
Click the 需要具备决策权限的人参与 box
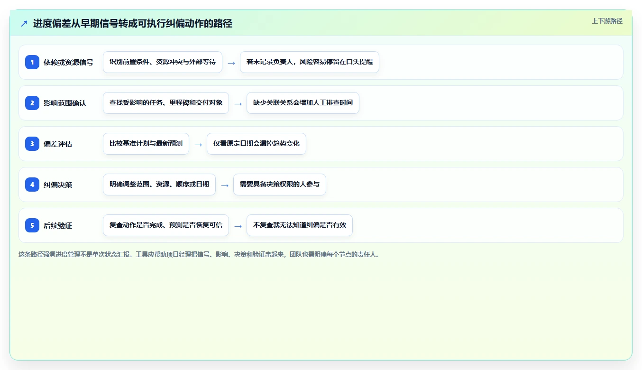(x=280, y=185)
